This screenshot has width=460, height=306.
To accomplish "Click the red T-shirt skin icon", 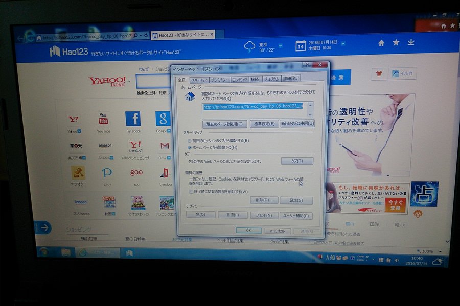I will coord(379,73).
